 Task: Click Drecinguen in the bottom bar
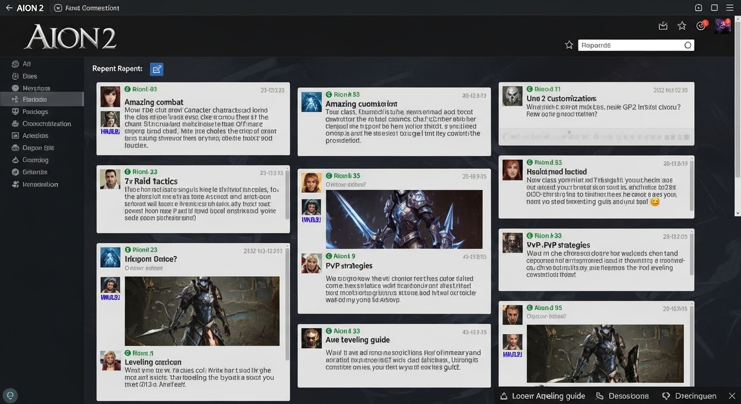689,396
